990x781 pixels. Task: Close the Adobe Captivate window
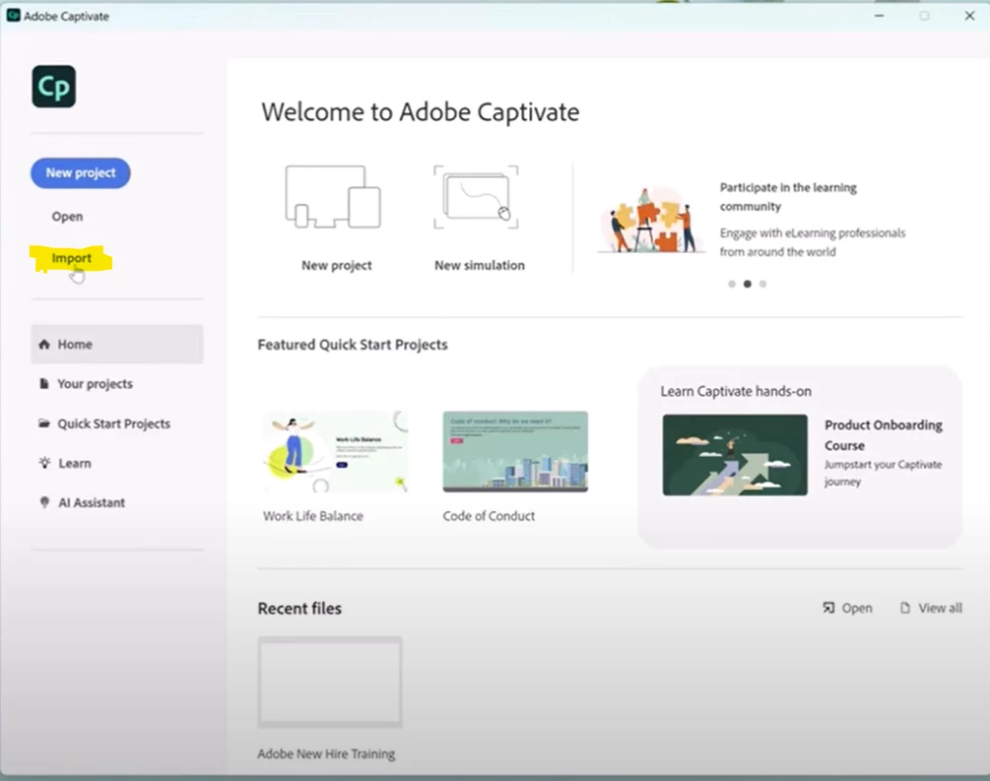pos(969,16)
